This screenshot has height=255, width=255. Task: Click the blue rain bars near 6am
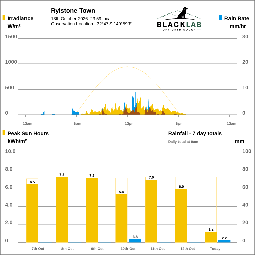pyautogui.click(x=75, y=112)
